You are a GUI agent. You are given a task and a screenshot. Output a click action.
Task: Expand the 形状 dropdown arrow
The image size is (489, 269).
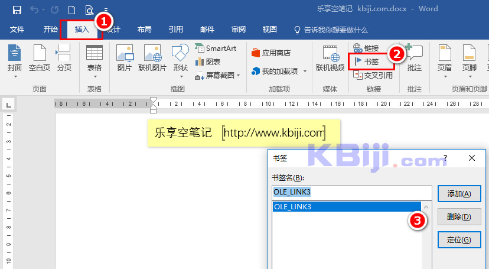point(181,77)
